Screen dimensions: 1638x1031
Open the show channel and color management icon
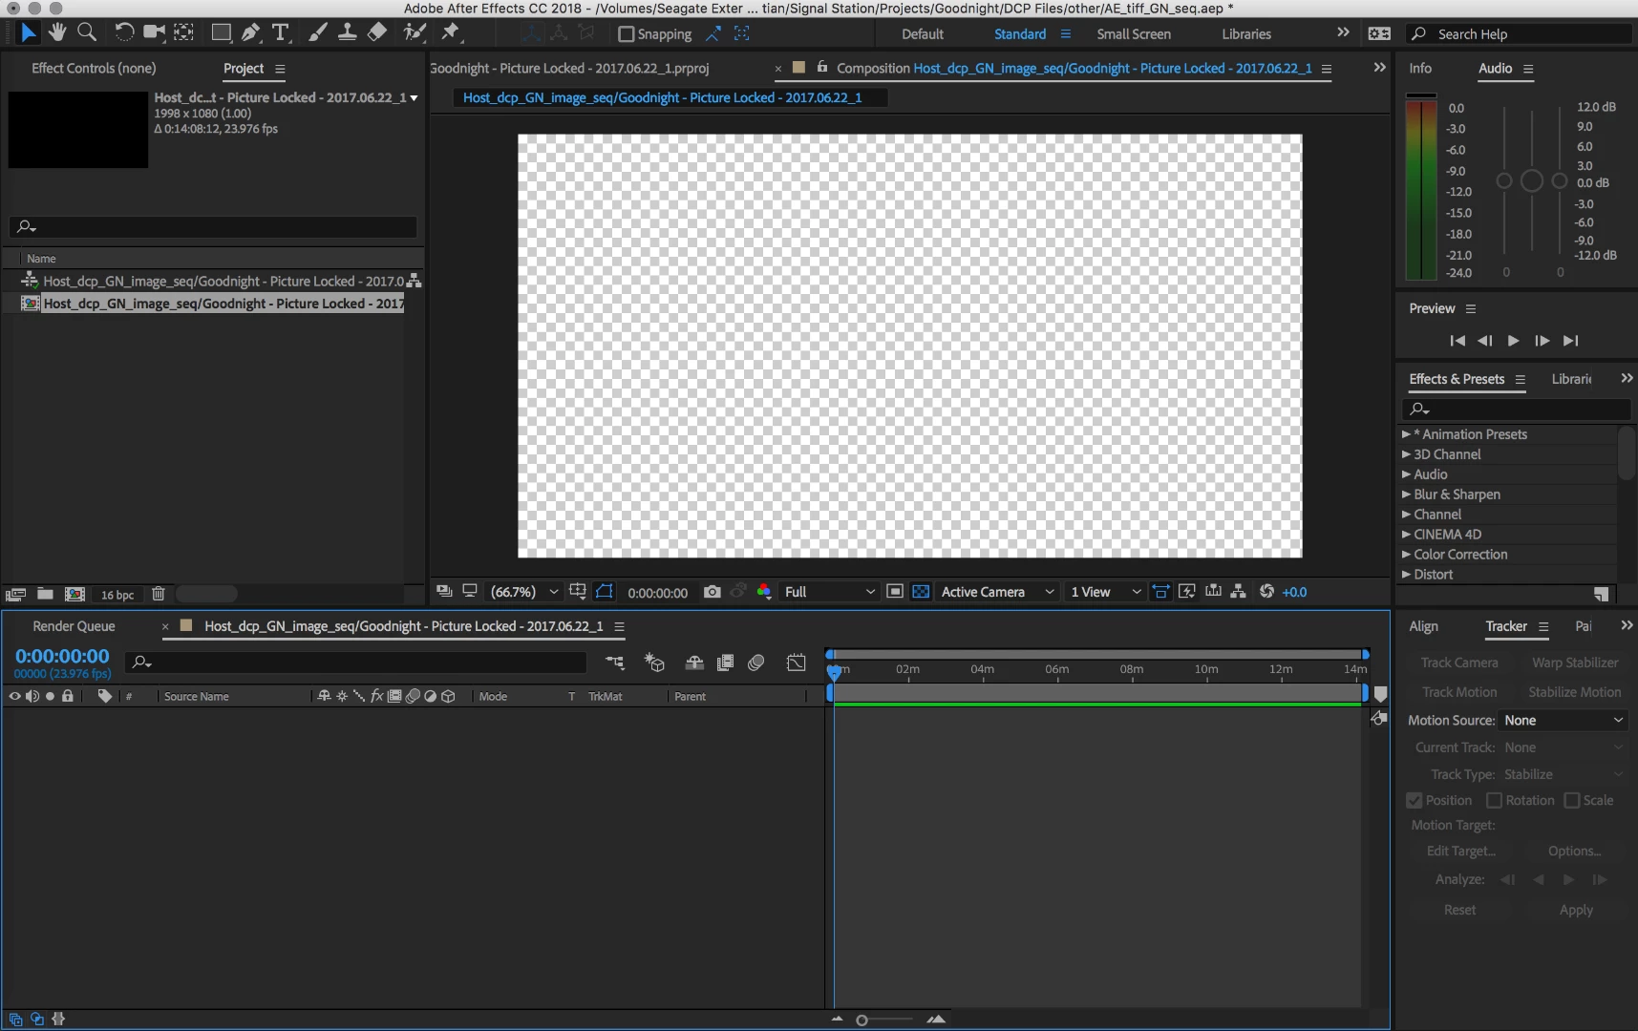pyautogui.click(x=764, y=592)
